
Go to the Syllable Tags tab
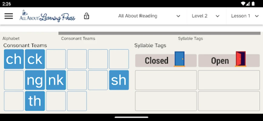(x=190, y=38)
